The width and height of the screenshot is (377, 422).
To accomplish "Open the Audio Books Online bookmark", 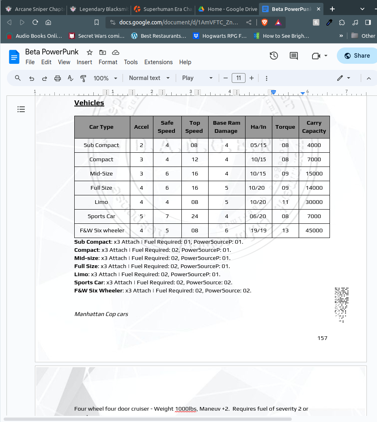I will [x=35, y=36].
